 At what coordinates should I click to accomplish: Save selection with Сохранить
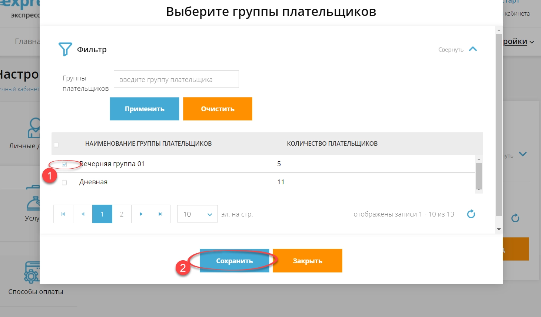pos(235,261)
